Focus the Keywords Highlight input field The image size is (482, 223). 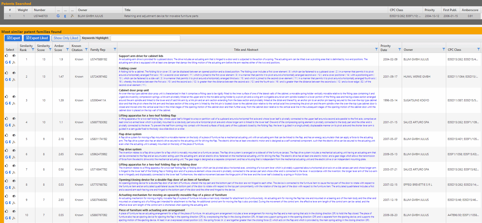click(145, 38)
